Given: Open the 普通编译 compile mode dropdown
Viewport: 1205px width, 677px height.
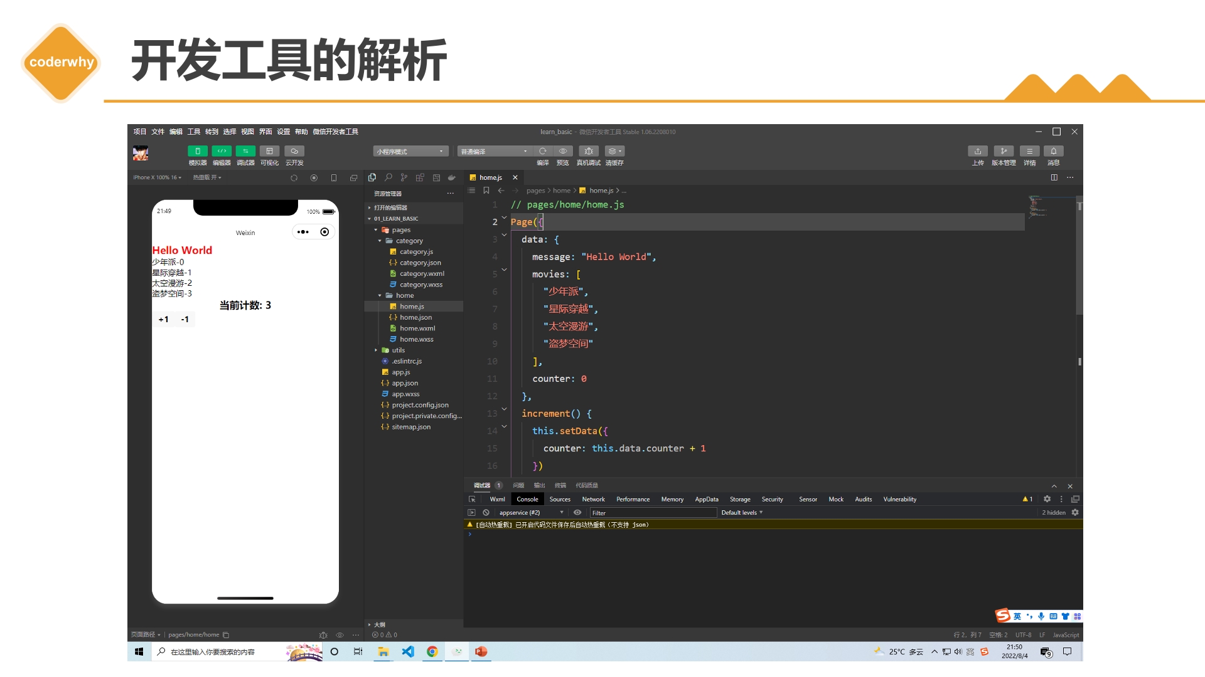Looking at the screenshot, I should 495,151.
